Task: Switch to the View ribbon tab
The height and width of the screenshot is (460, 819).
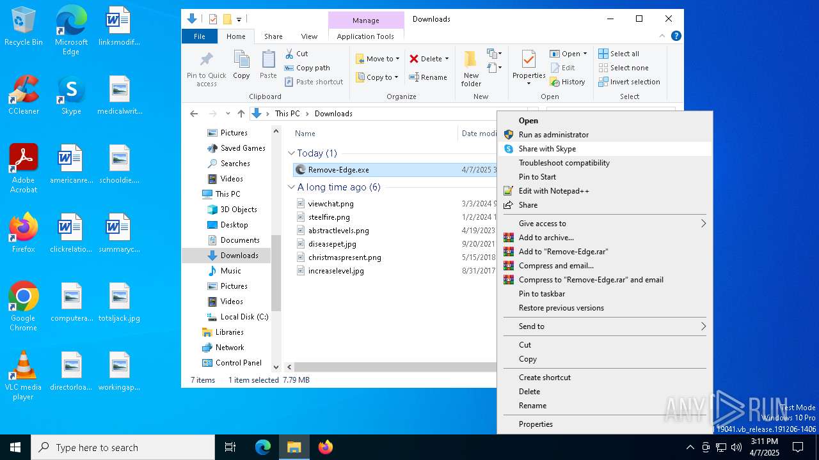Action: 309,36
